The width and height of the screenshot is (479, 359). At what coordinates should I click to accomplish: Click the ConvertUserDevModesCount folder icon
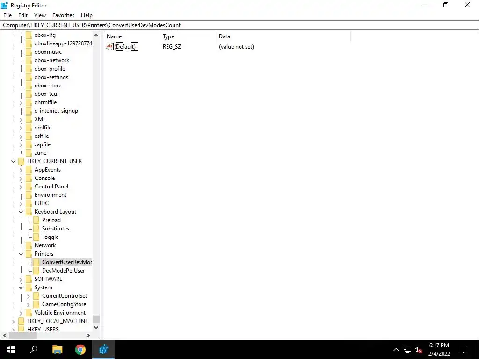[x=36, y=262]
